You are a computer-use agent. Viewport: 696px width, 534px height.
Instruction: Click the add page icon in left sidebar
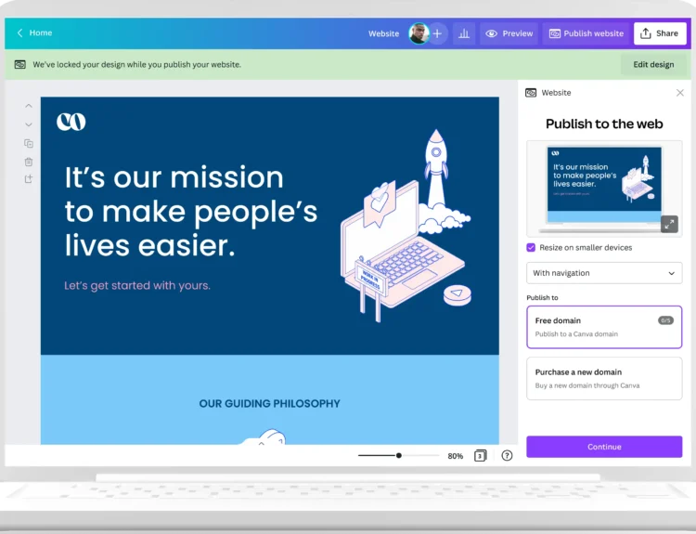tap(29, 179)
